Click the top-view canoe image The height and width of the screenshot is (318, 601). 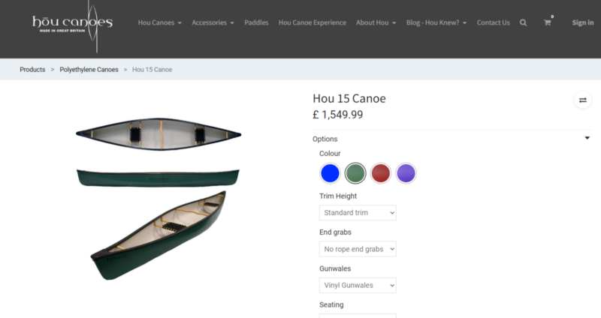tap(158, 133)
